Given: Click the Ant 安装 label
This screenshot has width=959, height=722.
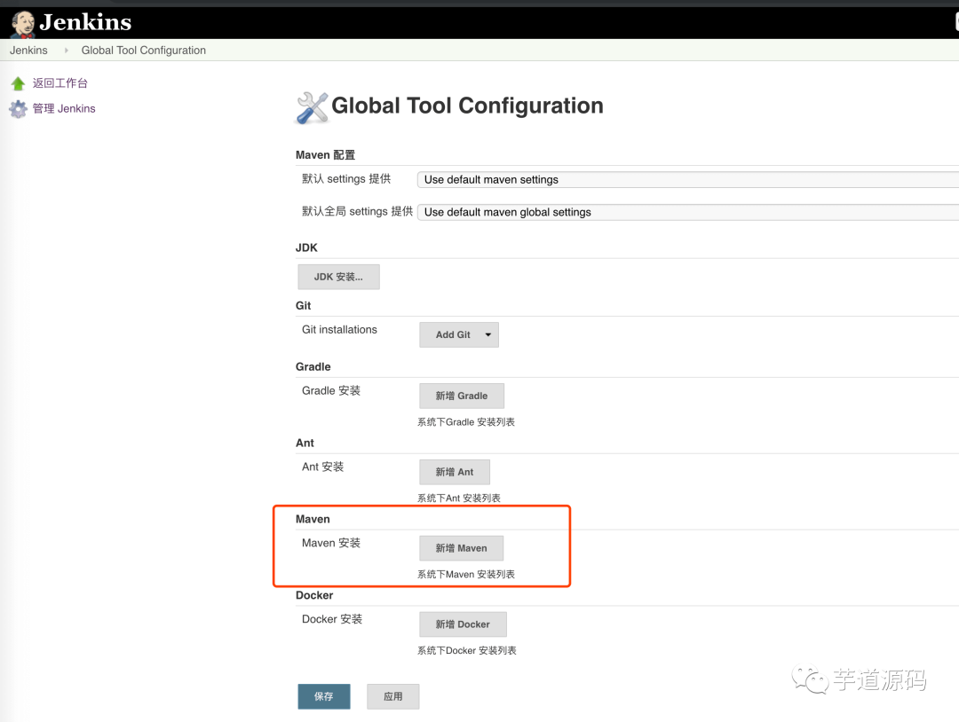Looking at the screenshot, I should pos(323,467).
